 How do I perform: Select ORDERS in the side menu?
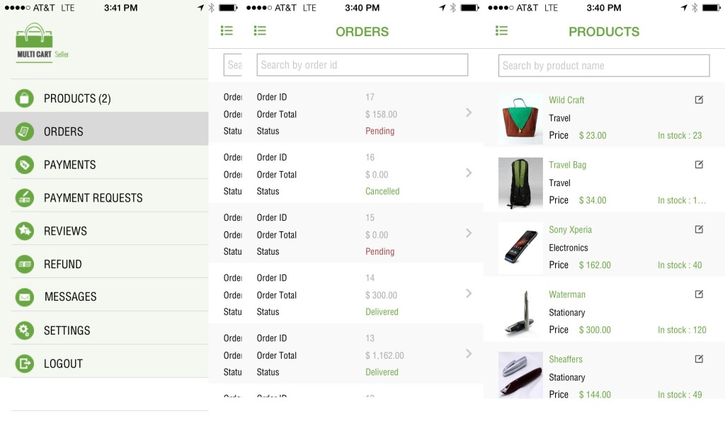64,132
